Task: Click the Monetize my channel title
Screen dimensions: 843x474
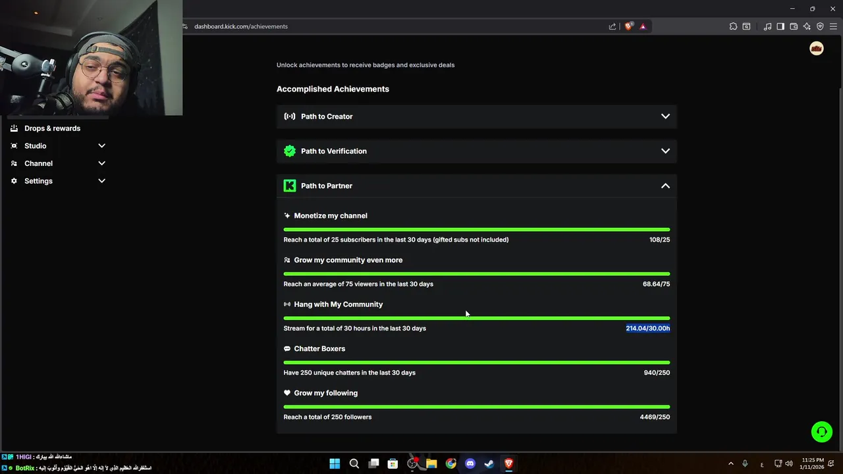Action: (x=331, y=216)
